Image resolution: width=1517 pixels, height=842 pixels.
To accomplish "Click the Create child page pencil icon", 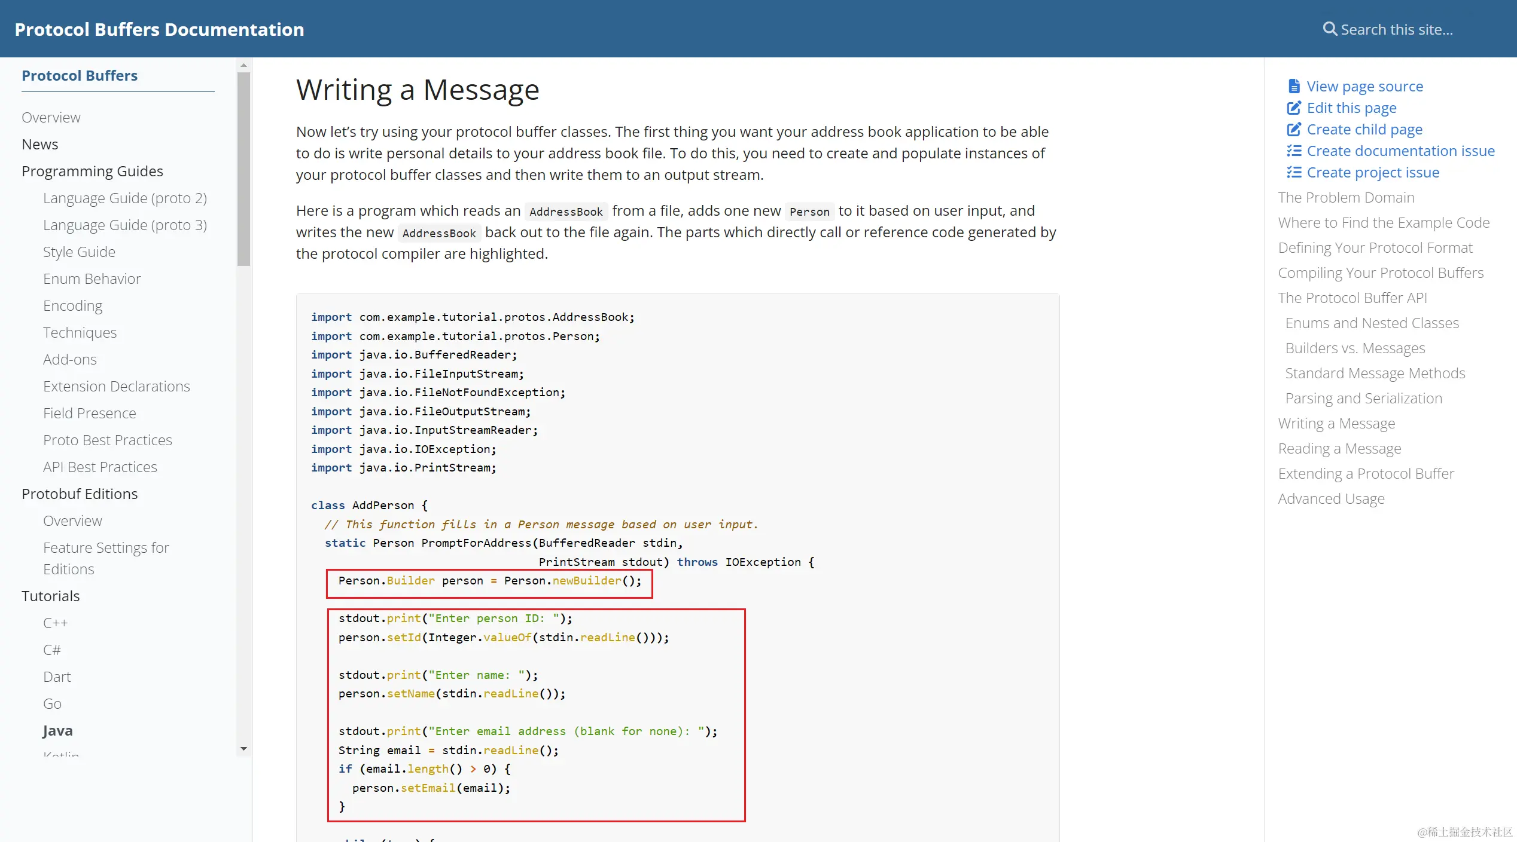I will pyautogui.click(x=1294, y=130).
